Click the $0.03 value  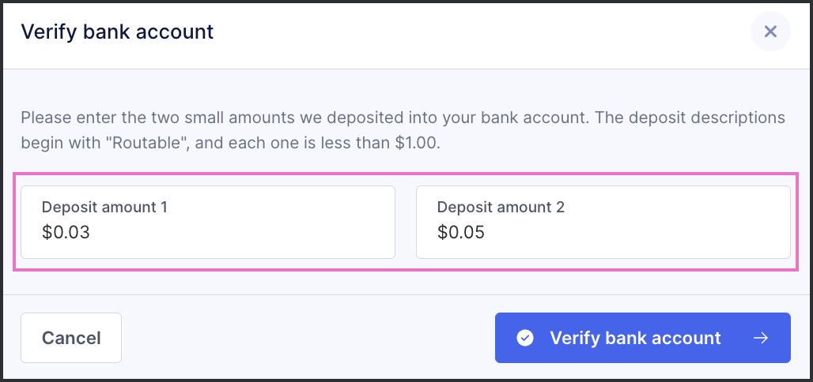[x=66, y=232]
